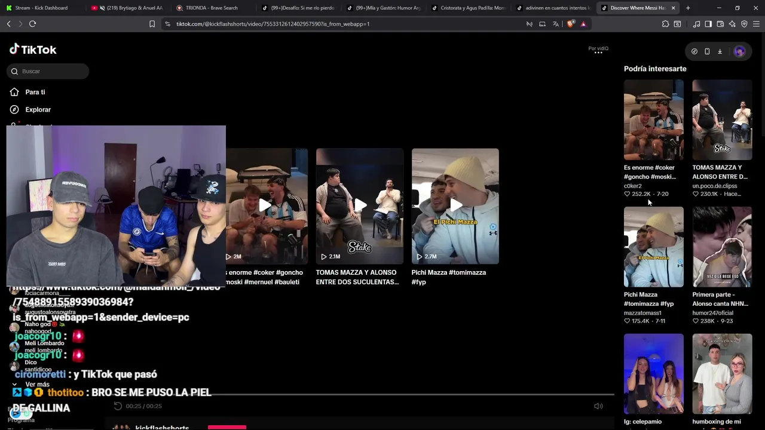Open site settings icon in address bar
This screenshot has width=765, height=430.
pos(167,24)
